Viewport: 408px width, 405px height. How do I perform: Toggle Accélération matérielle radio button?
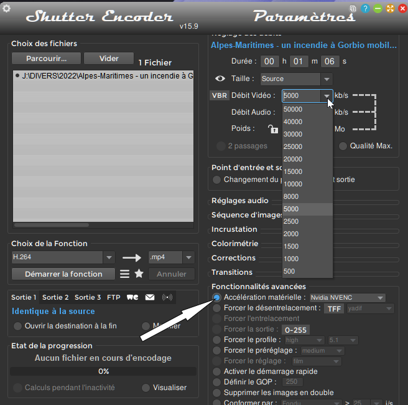pyautogui.click(x=216, y=297)
